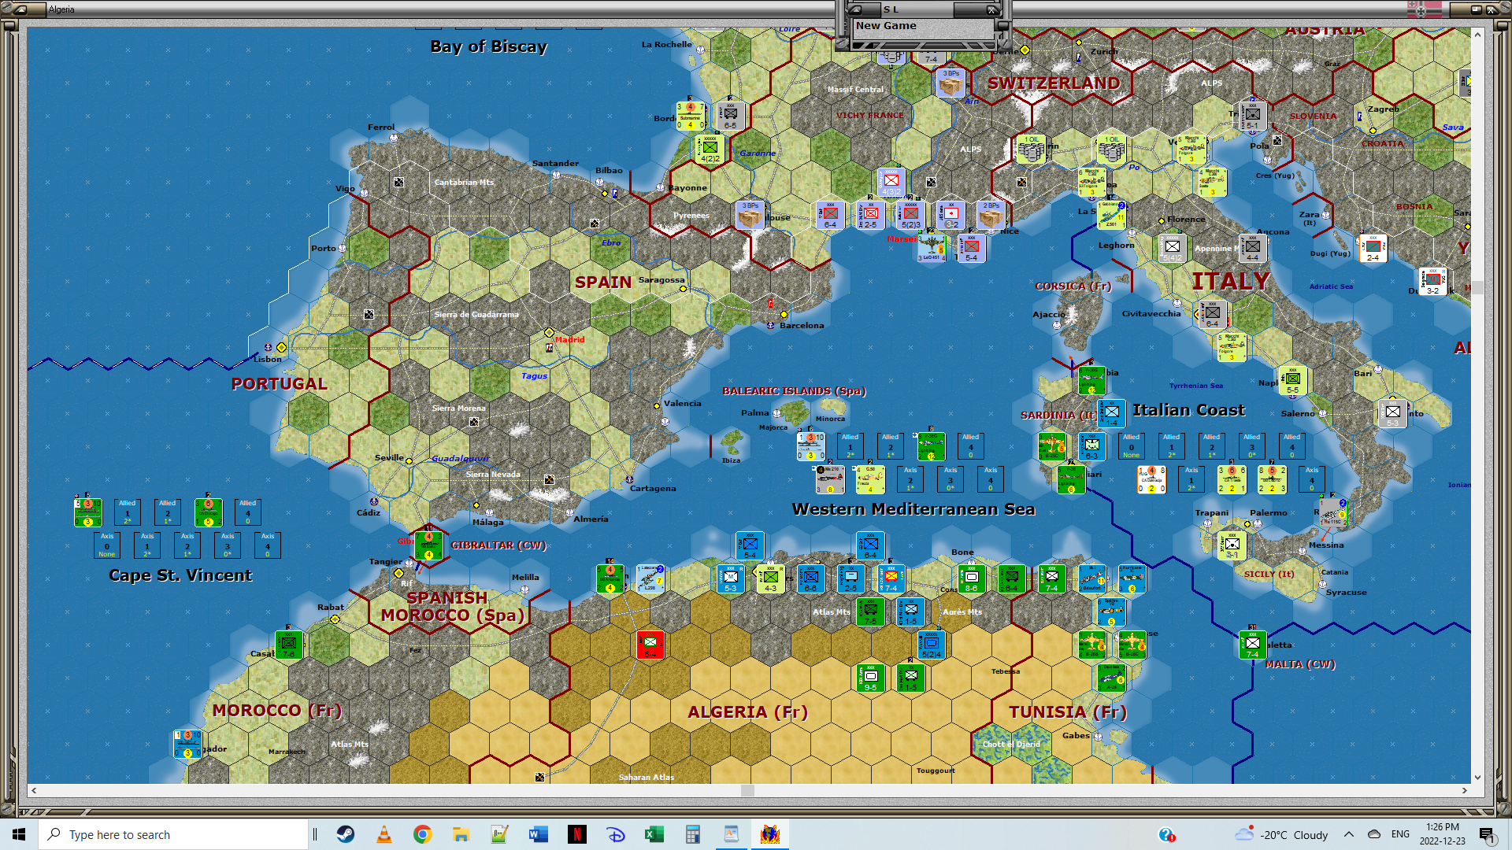The height and width of the screenshot is (850, 1512).
Task: Click Italian Coast Allied 0 None box
Action: point(1132,445)
